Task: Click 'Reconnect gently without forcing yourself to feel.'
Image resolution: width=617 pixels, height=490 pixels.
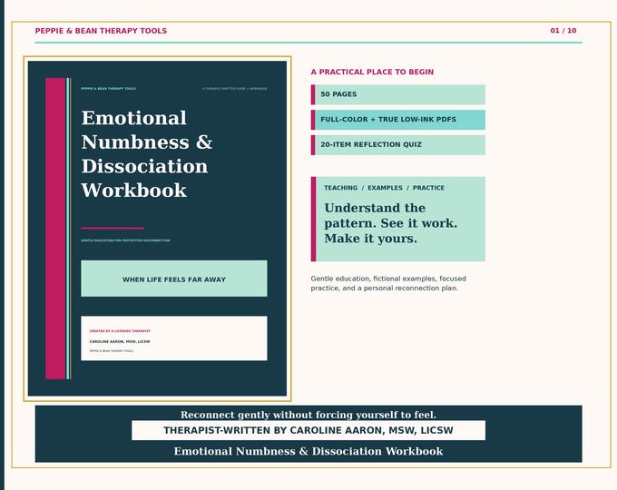Action: point(308,415)
